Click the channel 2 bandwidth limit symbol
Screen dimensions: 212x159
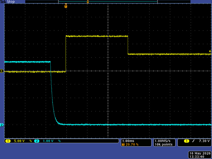(59, 141)
